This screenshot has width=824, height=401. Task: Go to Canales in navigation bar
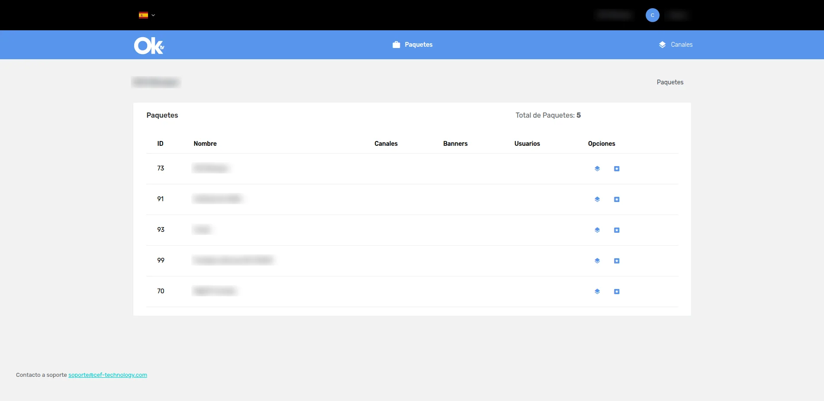(676, 45)
